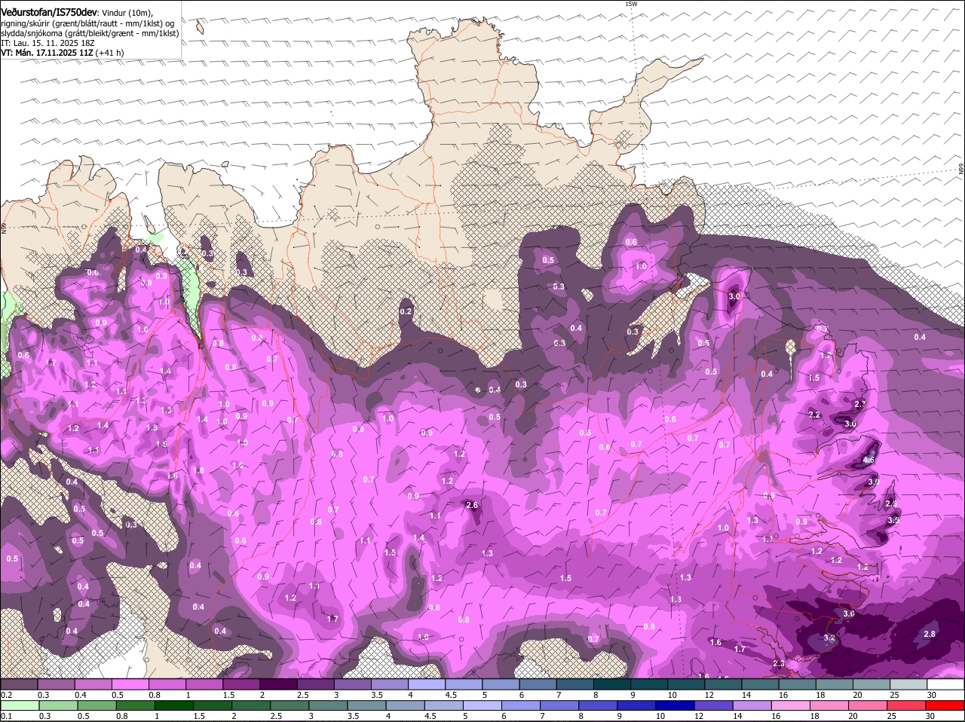This screenshot has width=965, height=722.
Task: Click the 1.5 label in upper legend
Action: pyautogui.click(x=228, y=695)
